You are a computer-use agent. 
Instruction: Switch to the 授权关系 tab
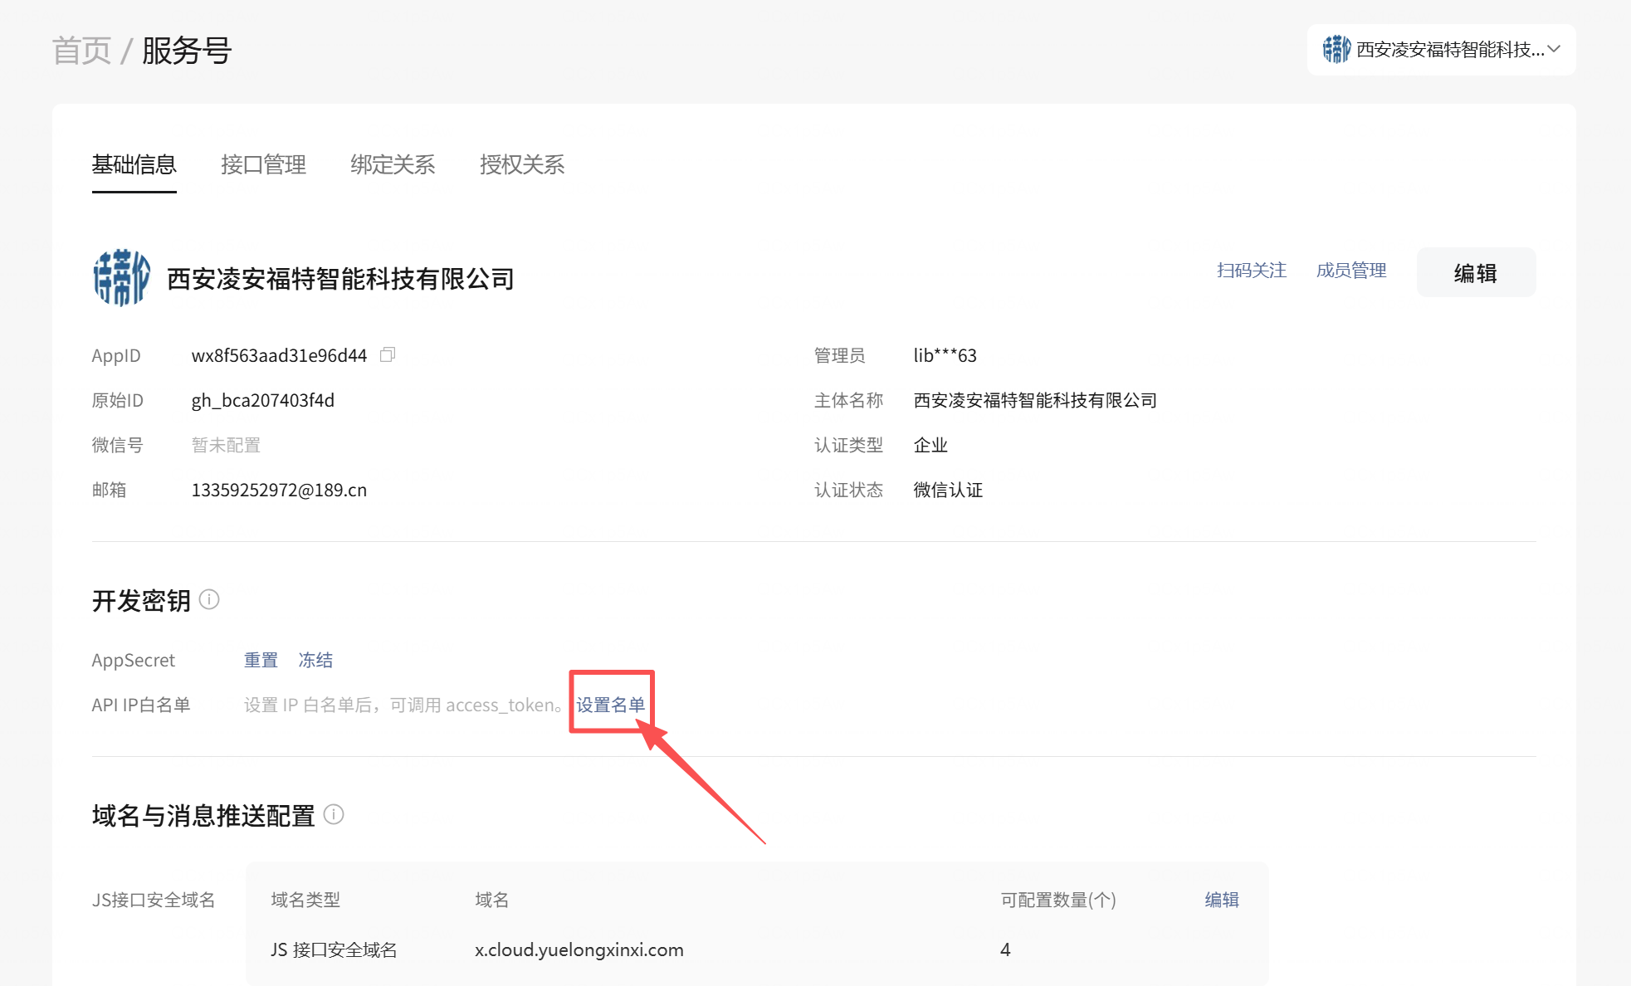pyautogui.click(x=522, y=164)
